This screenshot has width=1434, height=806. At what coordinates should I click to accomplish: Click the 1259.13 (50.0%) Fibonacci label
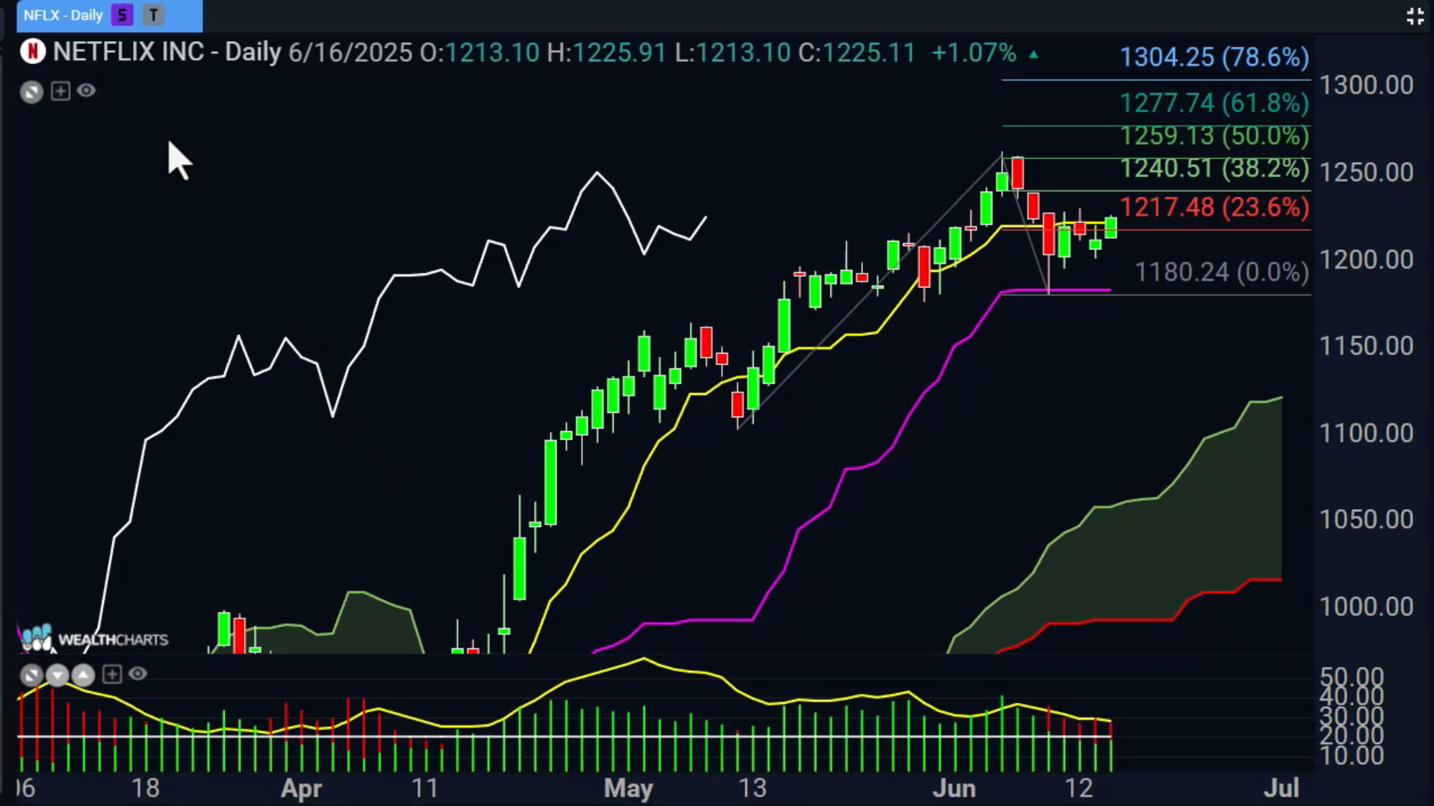click(x=1214, y=136)
